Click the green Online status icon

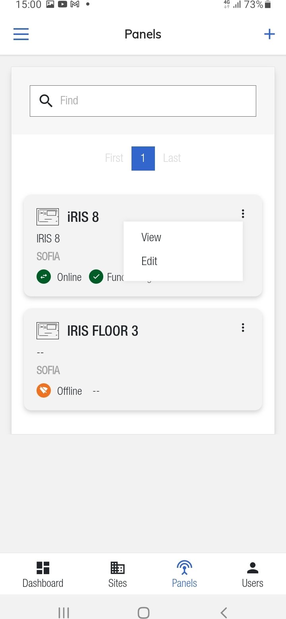(x=44, y=277)
